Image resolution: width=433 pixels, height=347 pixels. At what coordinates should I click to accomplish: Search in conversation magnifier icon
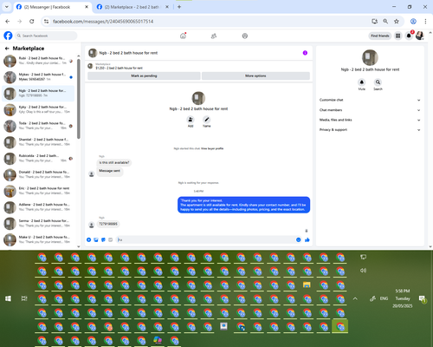tap(378, 82)
